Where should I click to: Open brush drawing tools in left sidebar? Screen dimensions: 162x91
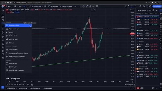(3, 26)
